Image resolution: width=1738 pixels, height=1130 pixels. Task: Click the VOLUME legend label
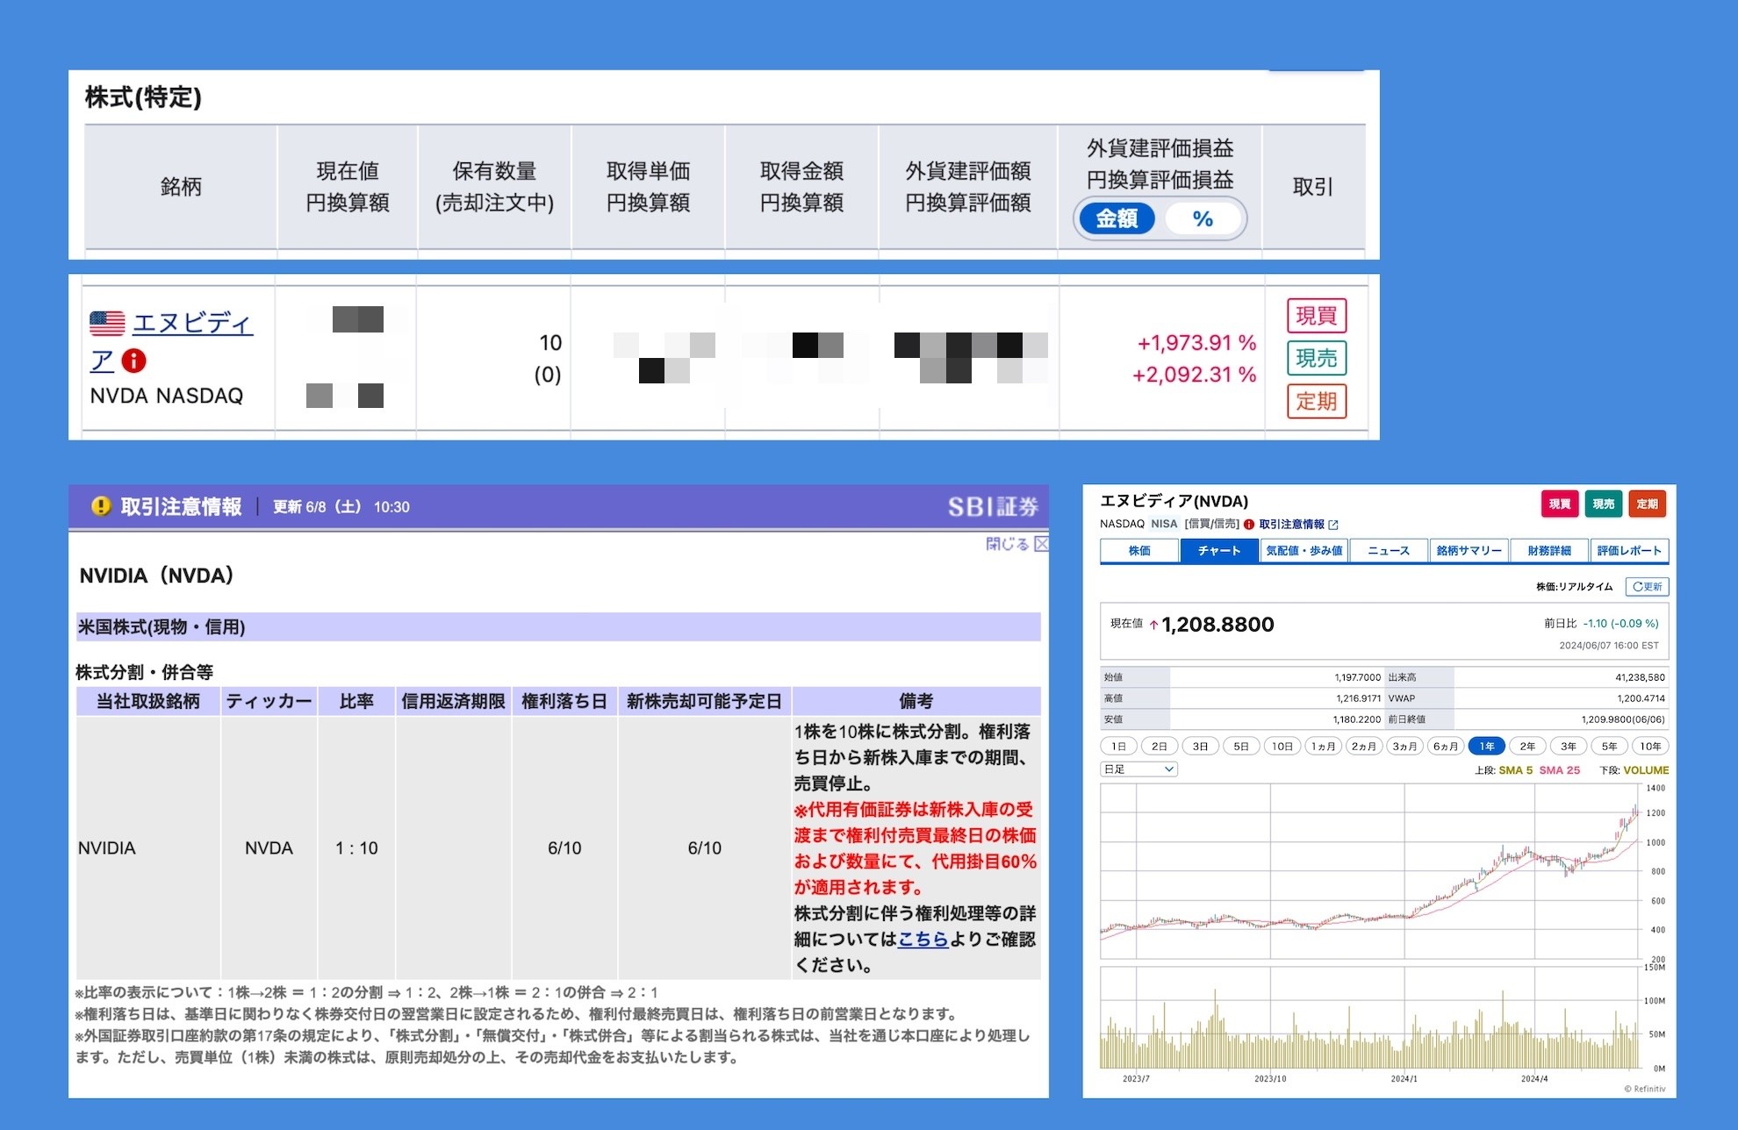tap(1646, 770)
